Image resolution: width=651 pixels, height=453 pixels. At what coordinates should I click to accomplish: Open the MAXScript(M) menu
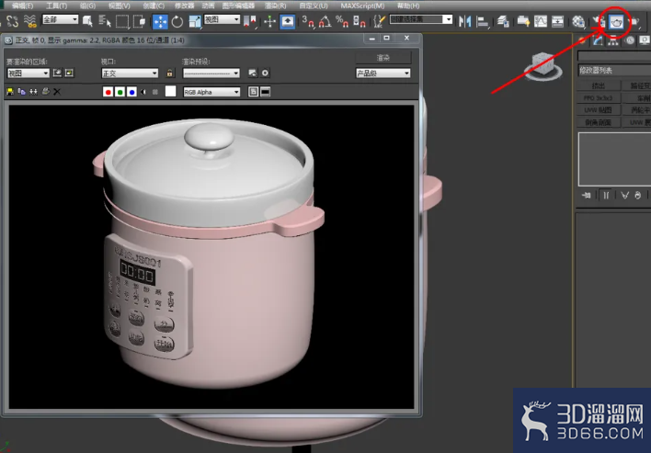(x=362, y=6)
